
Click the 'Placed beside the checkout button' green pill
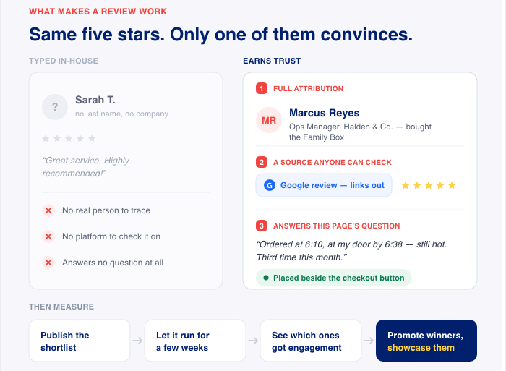pyautogui.click(x=334, y=278)
